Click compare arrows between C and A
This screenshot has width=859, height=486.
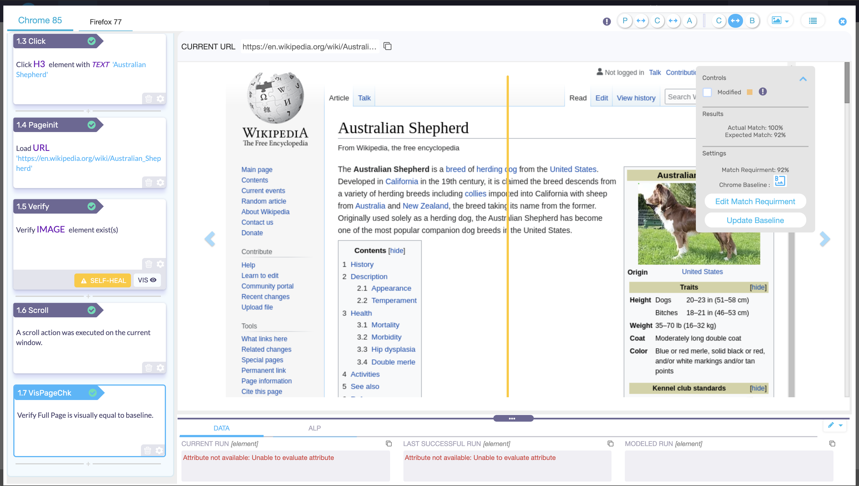673,21
